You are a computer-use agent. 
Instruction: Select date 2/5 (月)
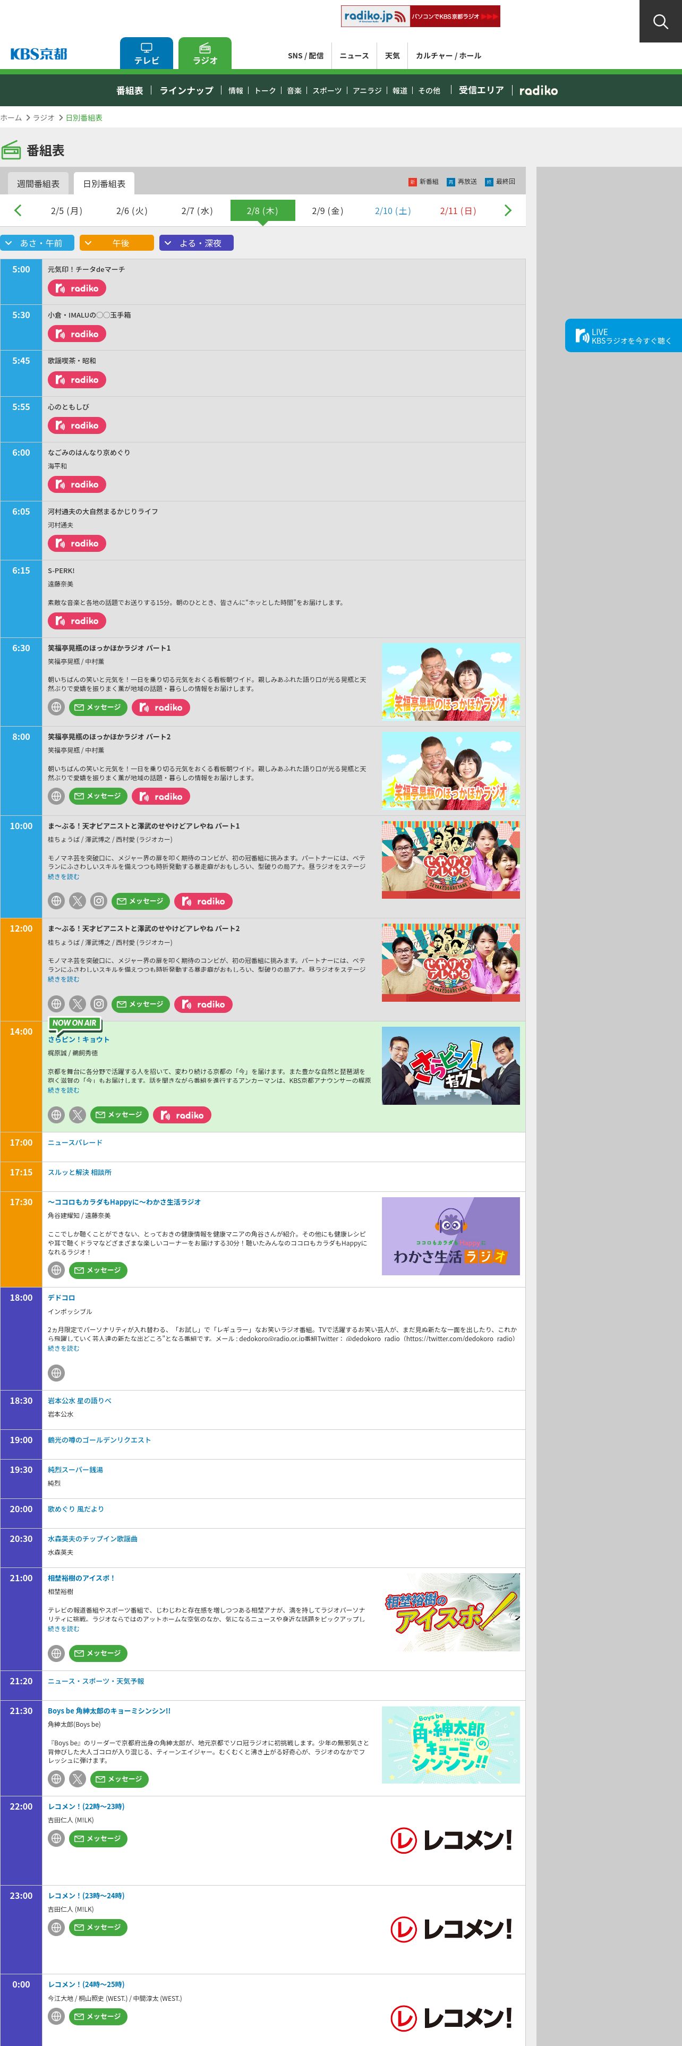[x=67, y=210]
